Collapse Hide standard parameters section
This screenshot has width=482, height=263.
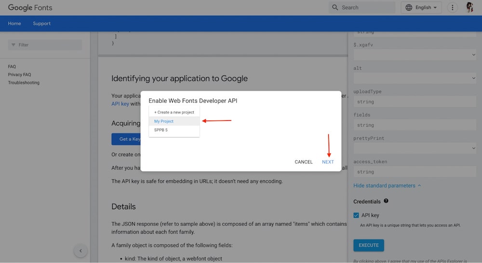[x=387, y=186]
